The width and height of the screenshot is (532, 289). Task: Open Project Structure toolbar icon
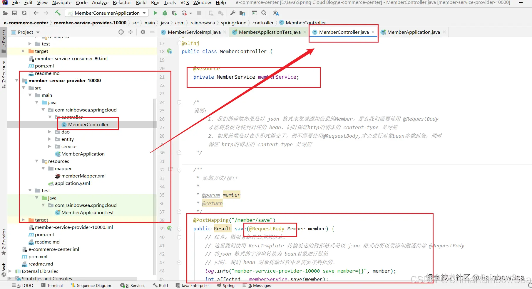coord(242,13)
